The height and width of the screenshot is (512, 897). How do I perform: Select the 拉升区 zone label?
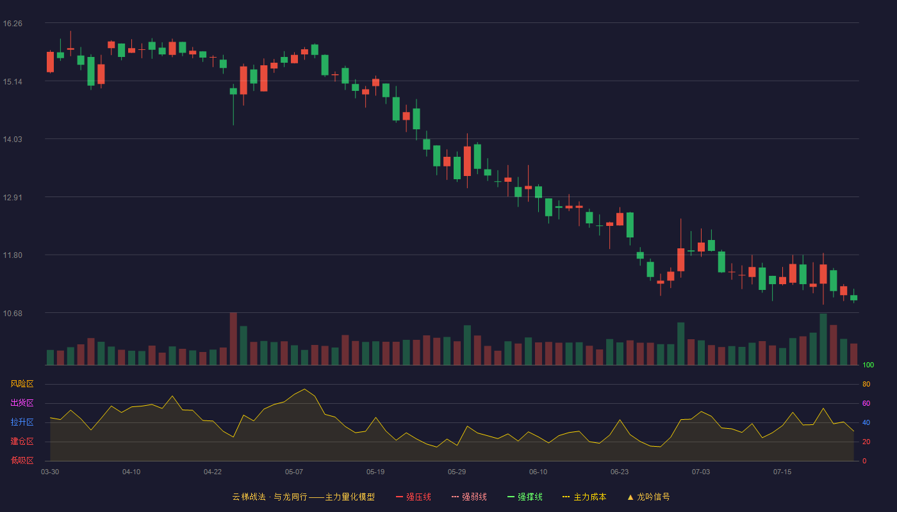click(22, 422)
